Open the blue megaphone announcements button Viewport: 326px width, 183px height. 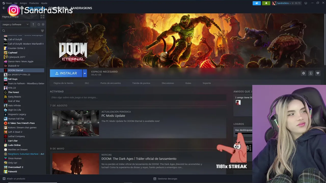(x=257, y=3)
